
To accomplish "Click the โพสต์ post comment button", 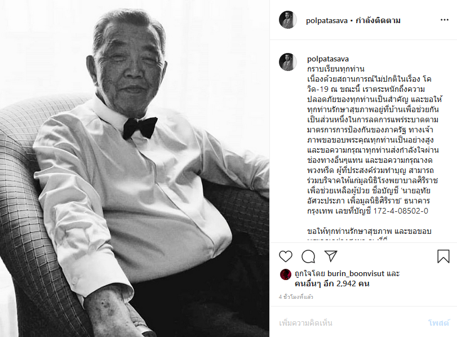I will (x=438, y=323).
